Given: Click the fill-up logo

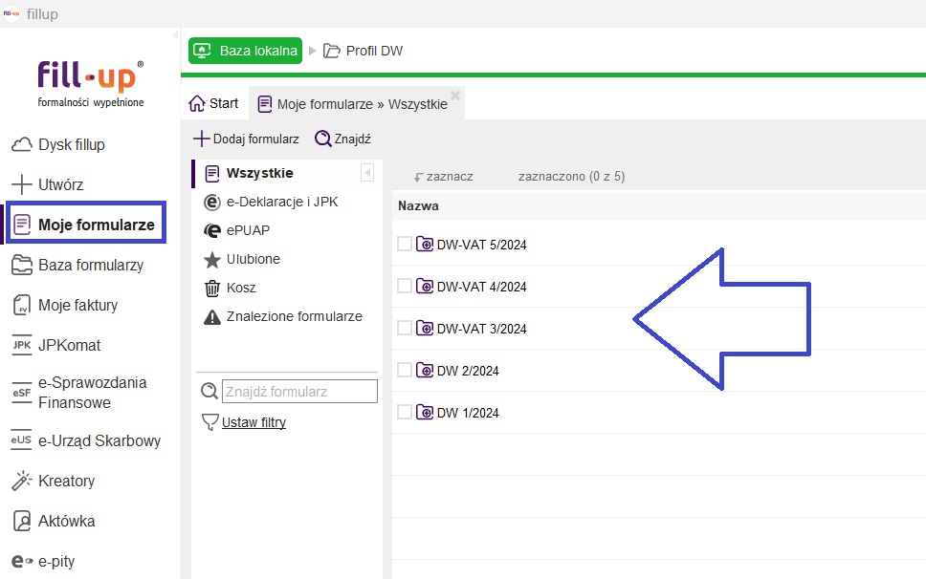Looking at the screenshot, I should coord(90,84).
